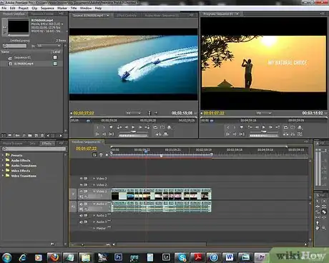Step back one frame in Program monitor
The image size is (329, 263).
coord(257,127)
